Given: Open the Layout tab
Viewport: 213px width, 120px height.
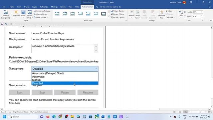Looking at the screenshot, I should coord(35,7).
